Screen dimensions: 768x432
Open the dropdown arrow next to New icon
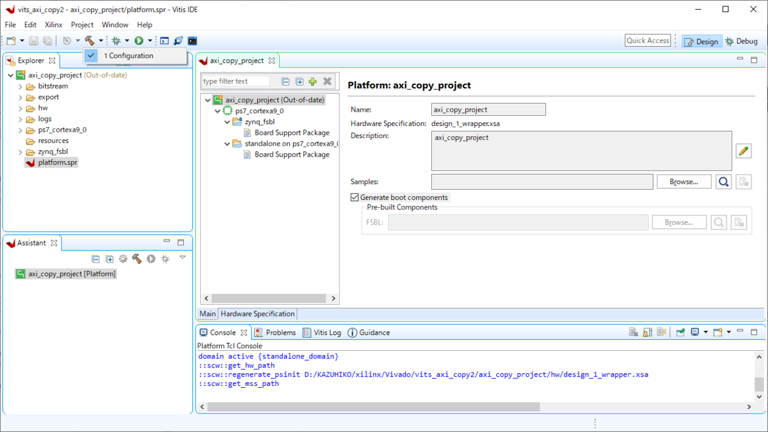[22, 40]
